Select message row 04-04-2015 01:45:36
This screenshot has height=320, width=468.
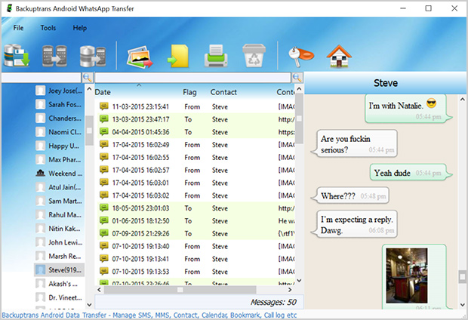pyautogui.click(x=196, y=132)
